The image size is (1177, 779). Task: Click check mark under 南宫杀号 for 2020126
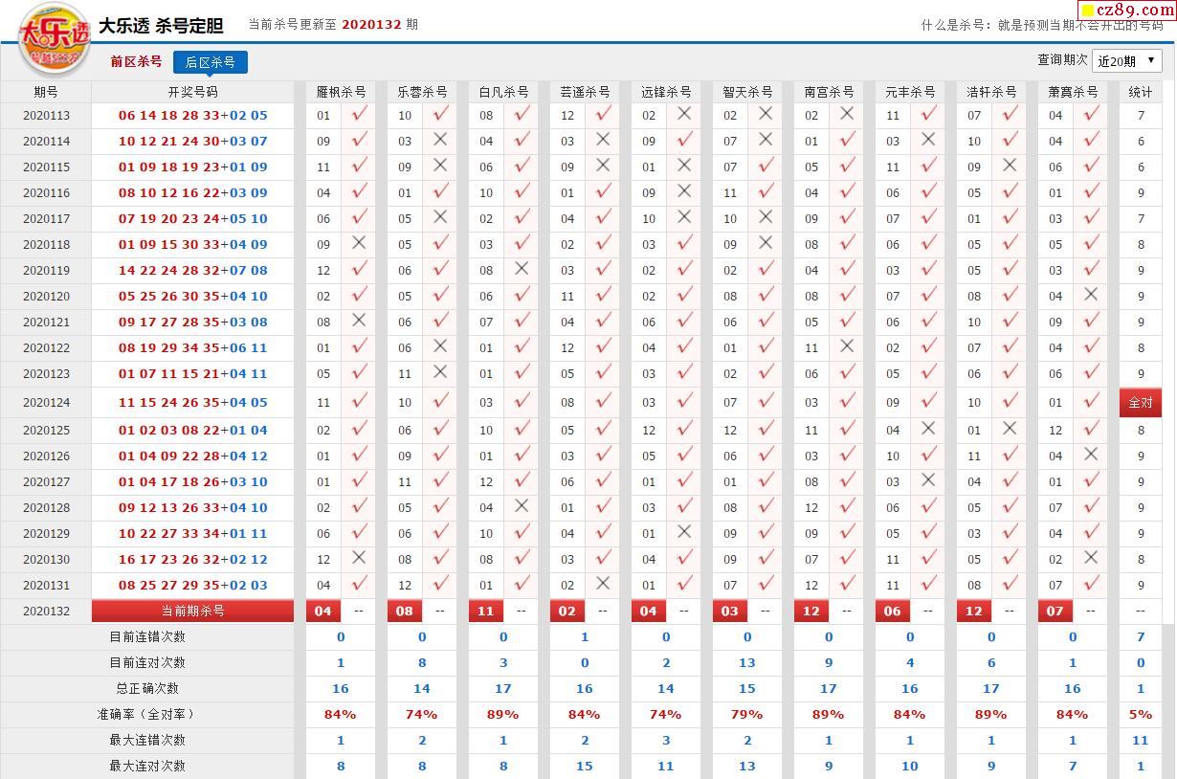pyautogui.click(x=847, y=454)
